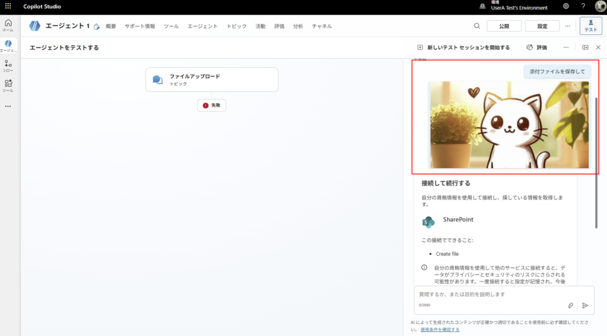Open search magnifier icon
The image size is (607, 336).
point(477,26)
